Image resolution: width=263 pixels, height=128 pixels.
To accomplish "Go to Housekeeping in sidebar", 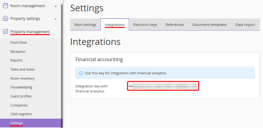I will pyautogui.click(x=21, y=87).
